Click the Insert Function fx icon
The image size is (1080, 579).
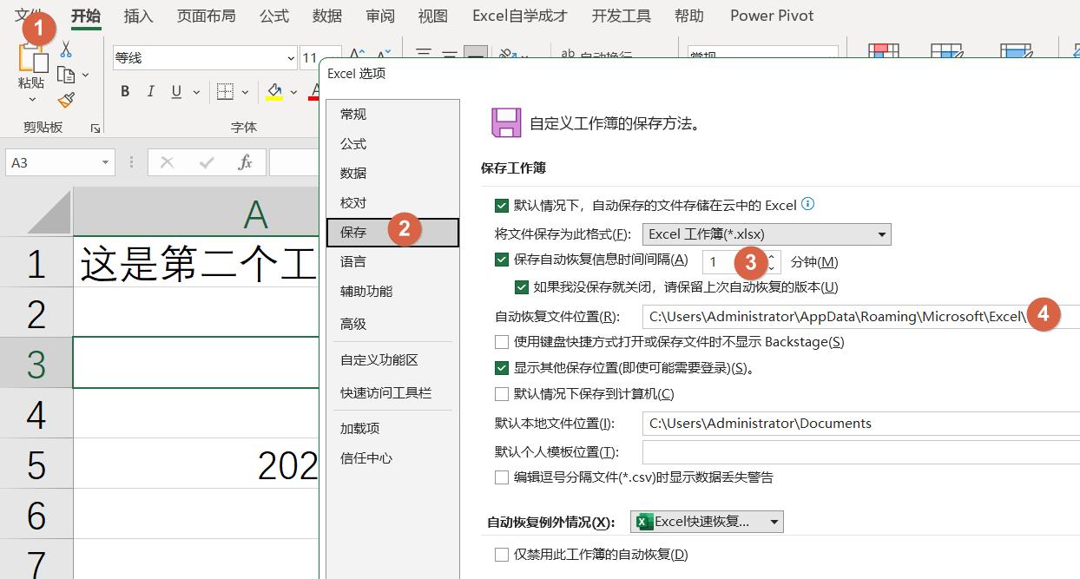click(246, 161)
